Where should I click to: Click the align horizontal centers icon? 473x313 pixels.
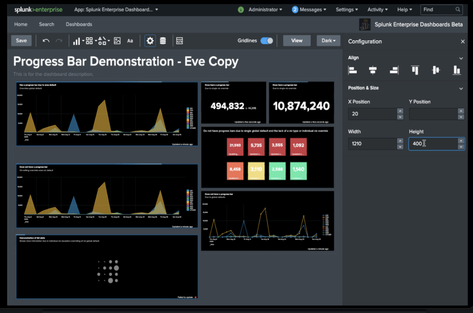click(x=373, y=70)
